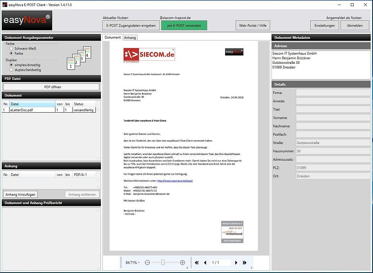Select Schwarz-Weiß color option
Viewport: 373px width, 273px height.
tap(11, 48)
